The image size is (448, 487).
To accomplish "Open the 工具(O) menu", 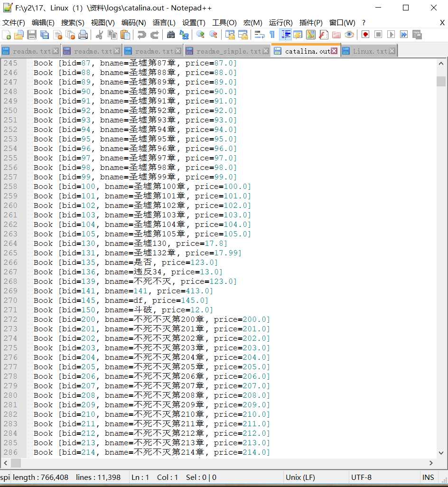I will [224, 23].
